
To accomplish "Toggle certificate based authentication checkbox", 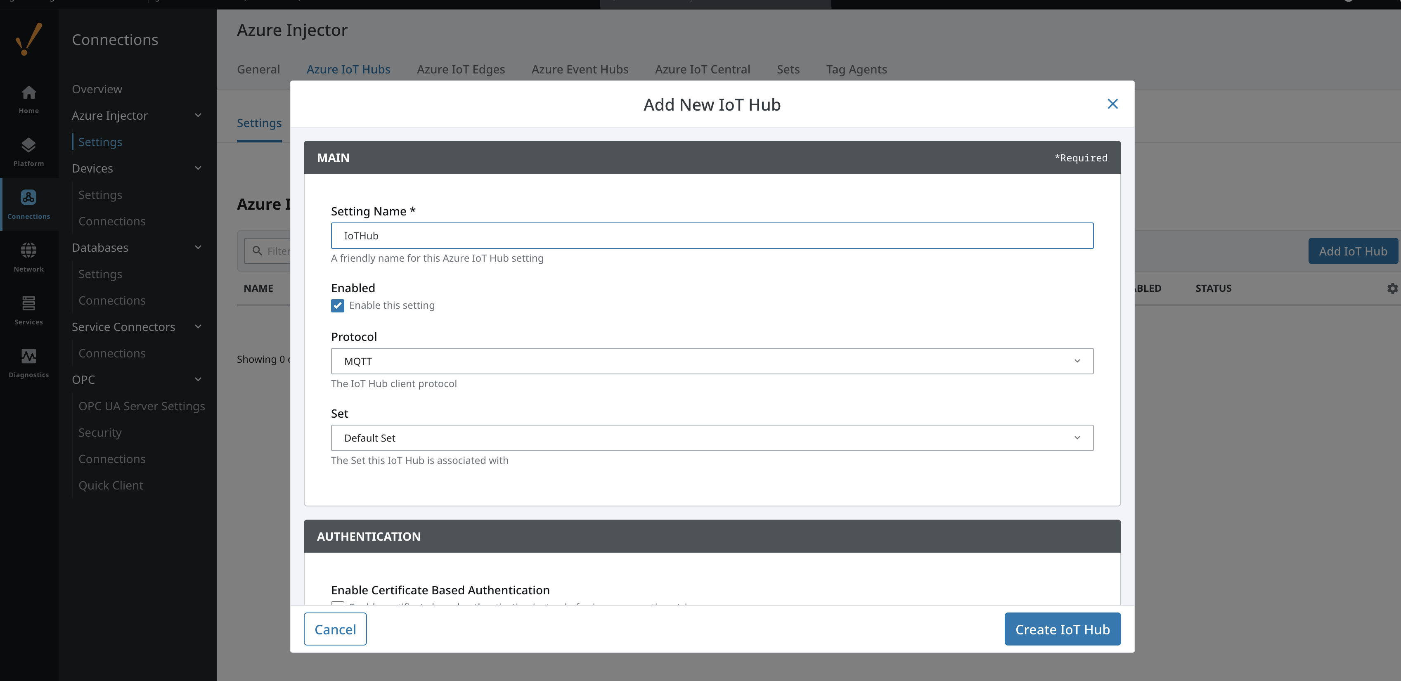I will tap(337, 604).
